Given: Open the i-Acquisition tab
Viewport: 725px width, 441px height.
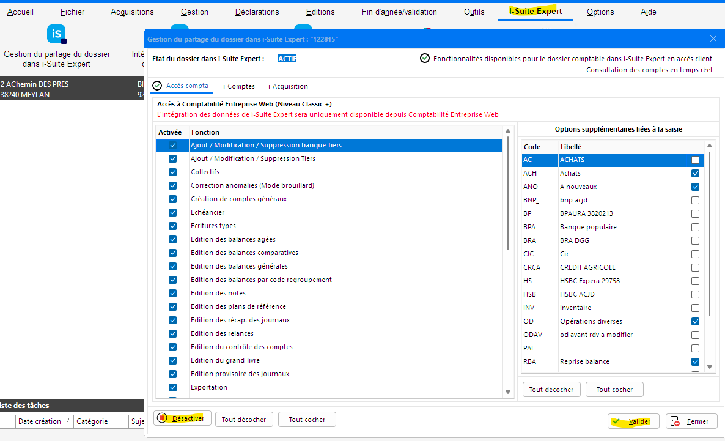Looking at the screenshot, I should pyautogui.click(x=288, y=86).
